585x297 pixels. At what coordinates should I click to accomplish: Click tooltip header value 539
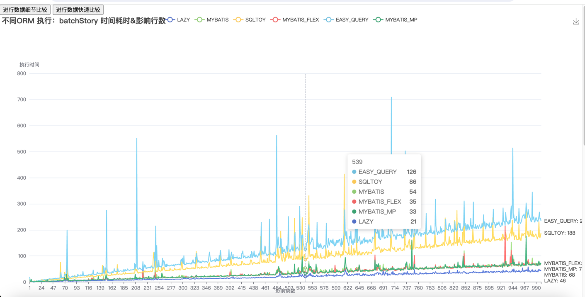357,162
